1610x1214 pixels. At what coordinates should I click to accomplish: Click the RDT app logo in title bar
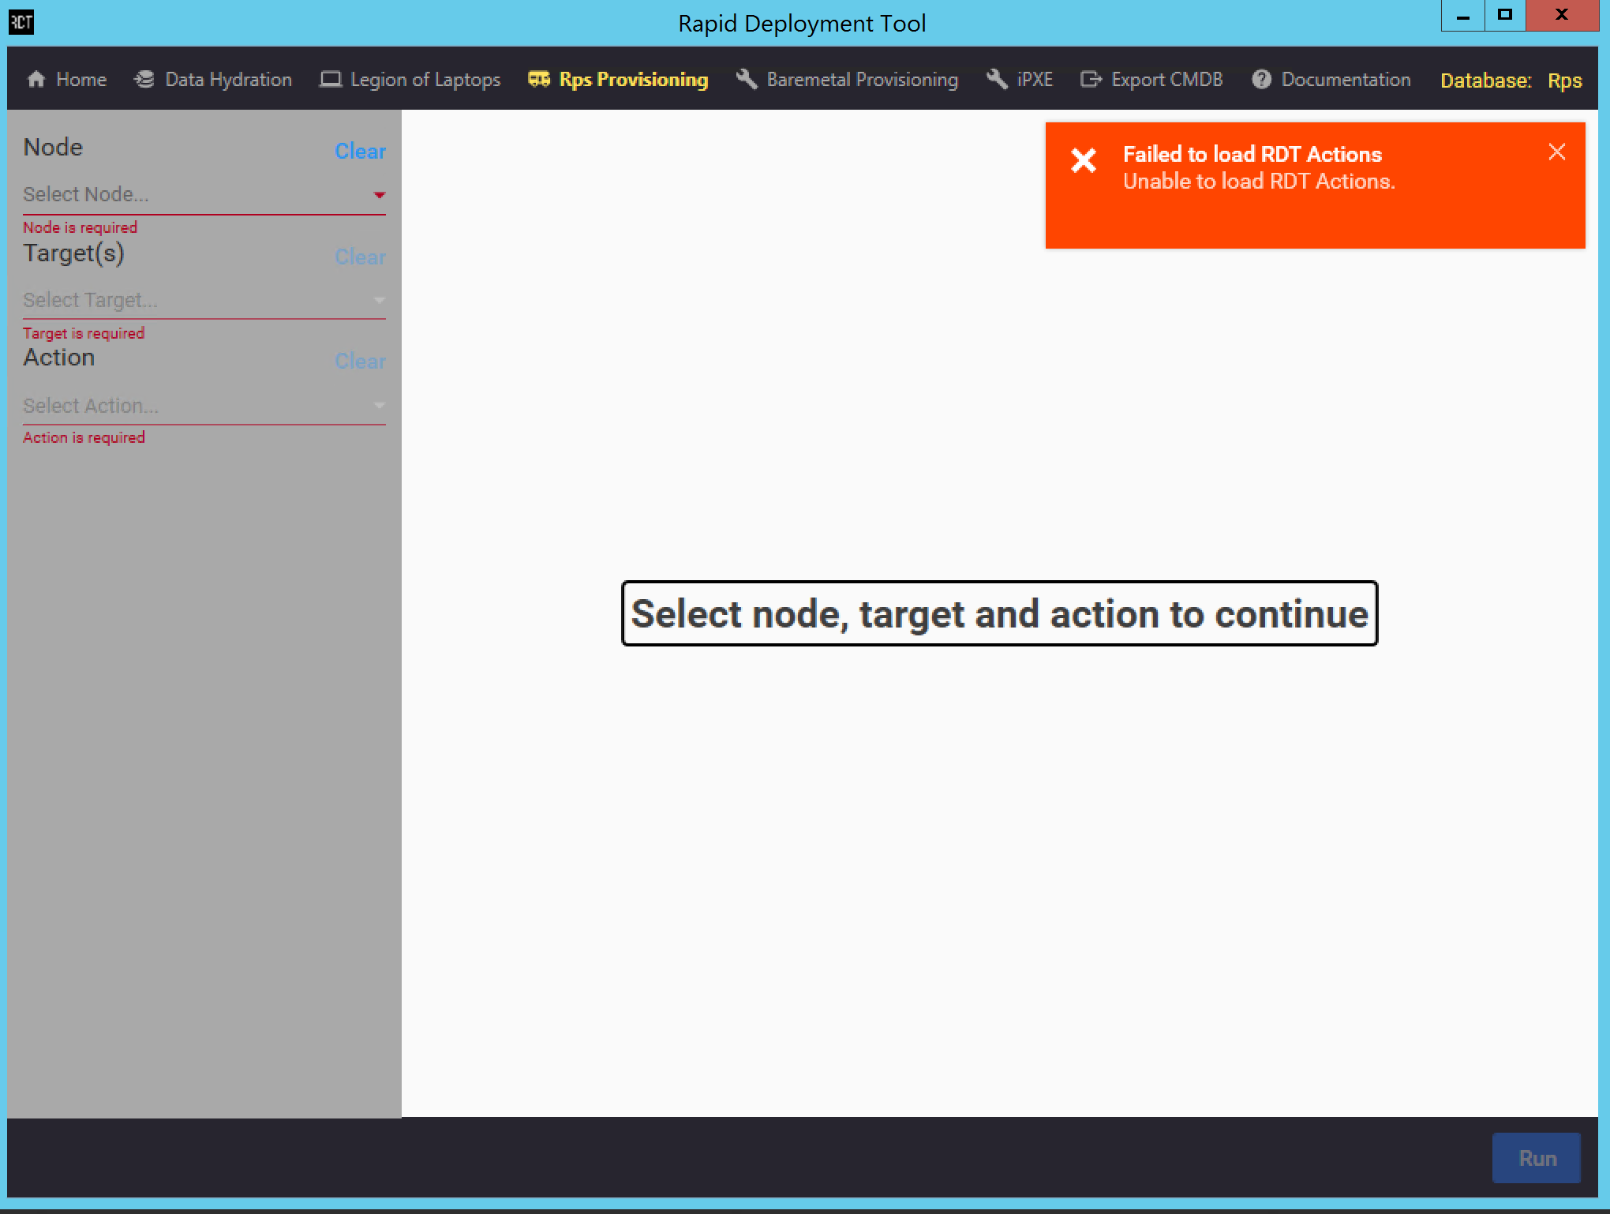click(x=21, y=21)
